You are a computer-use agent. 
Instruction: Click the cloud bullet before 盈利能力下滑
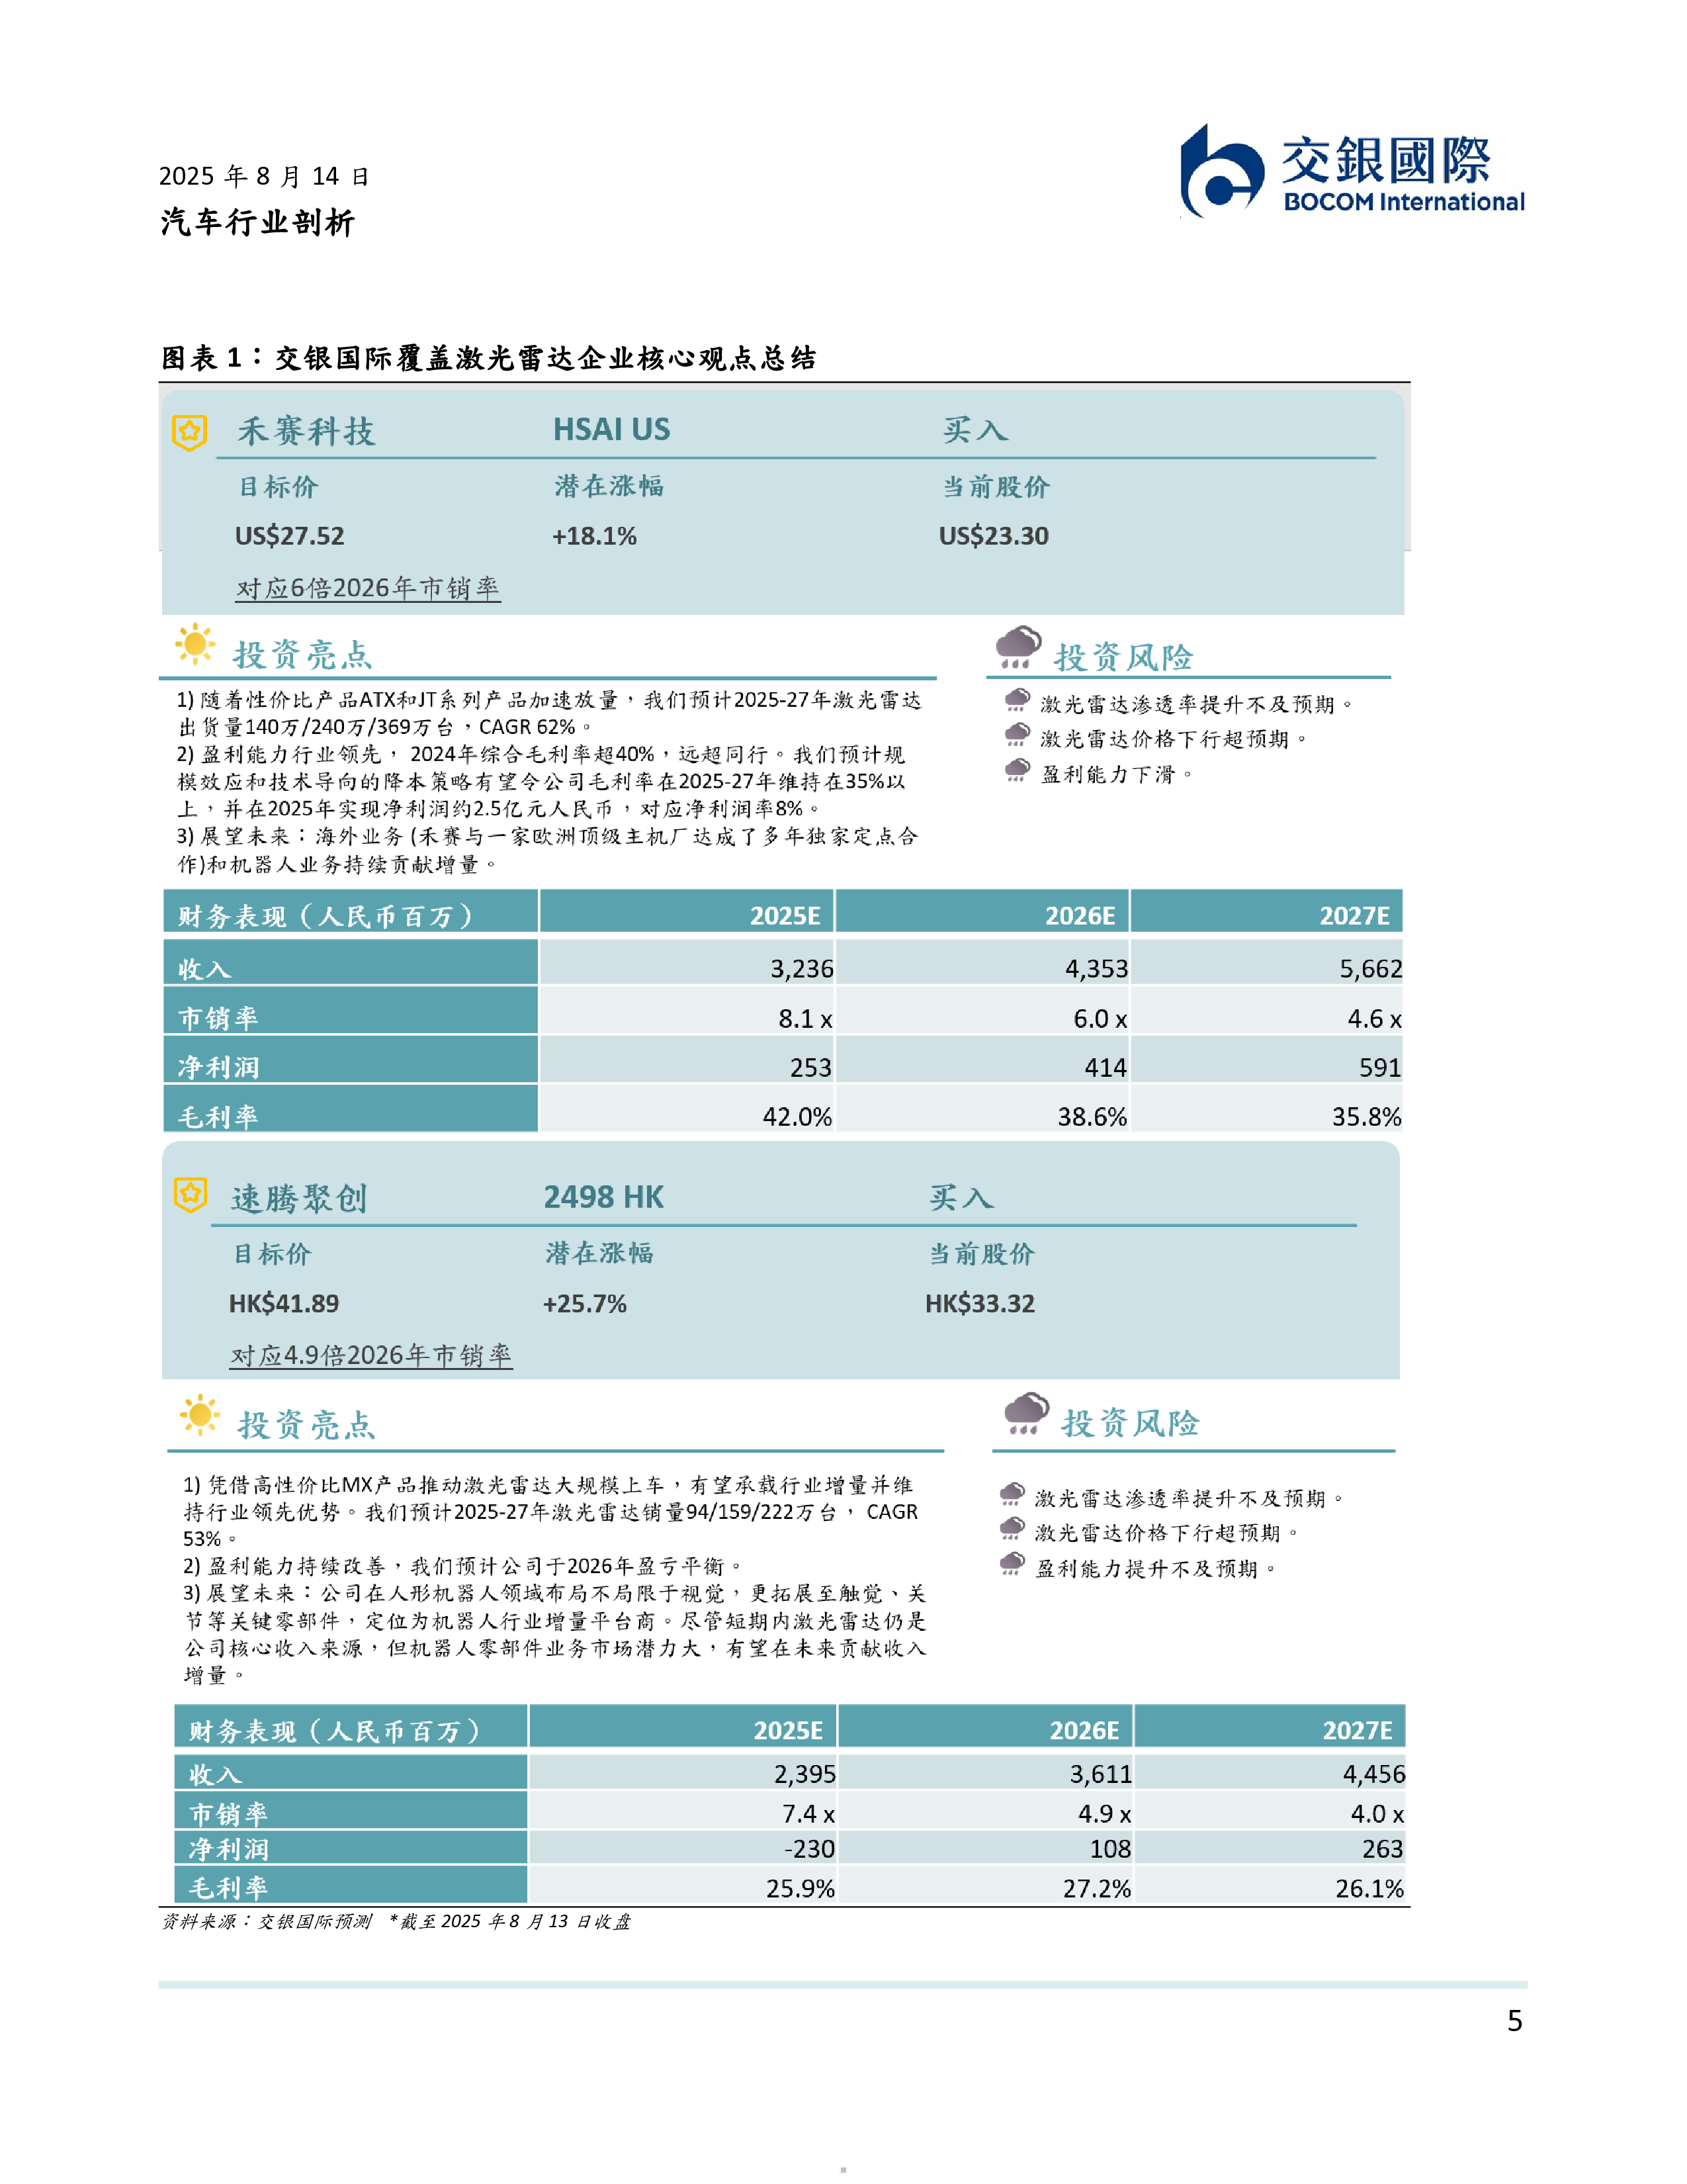(1017, 770)
